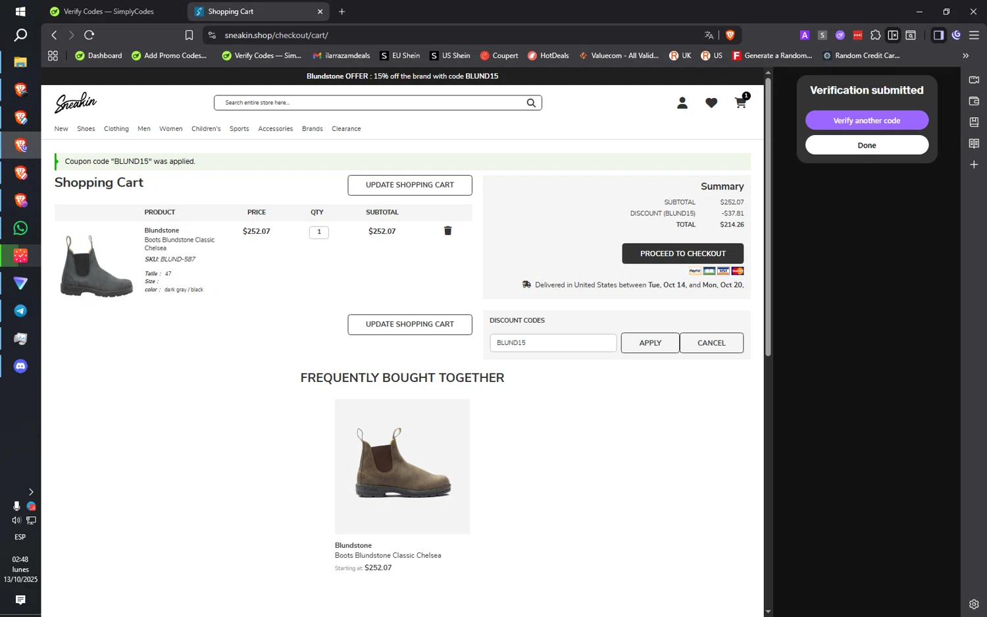
Task: Click lower Update Shopping Cart button
Action: pyautogui.click(x=410, y=325)
